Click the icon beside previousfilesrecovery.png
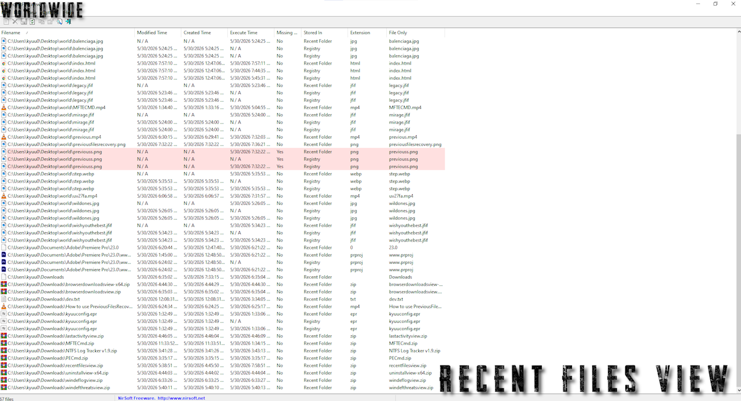The width and height of the screenshot is (741, 401). click(4, 144)
